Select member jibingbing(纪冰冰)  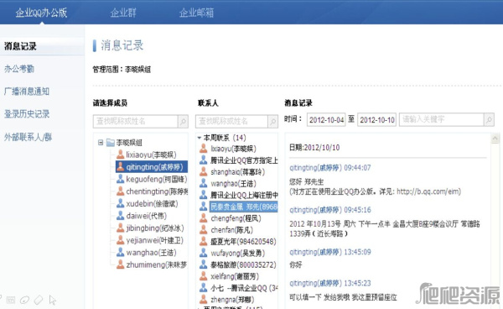coord(155,228)
